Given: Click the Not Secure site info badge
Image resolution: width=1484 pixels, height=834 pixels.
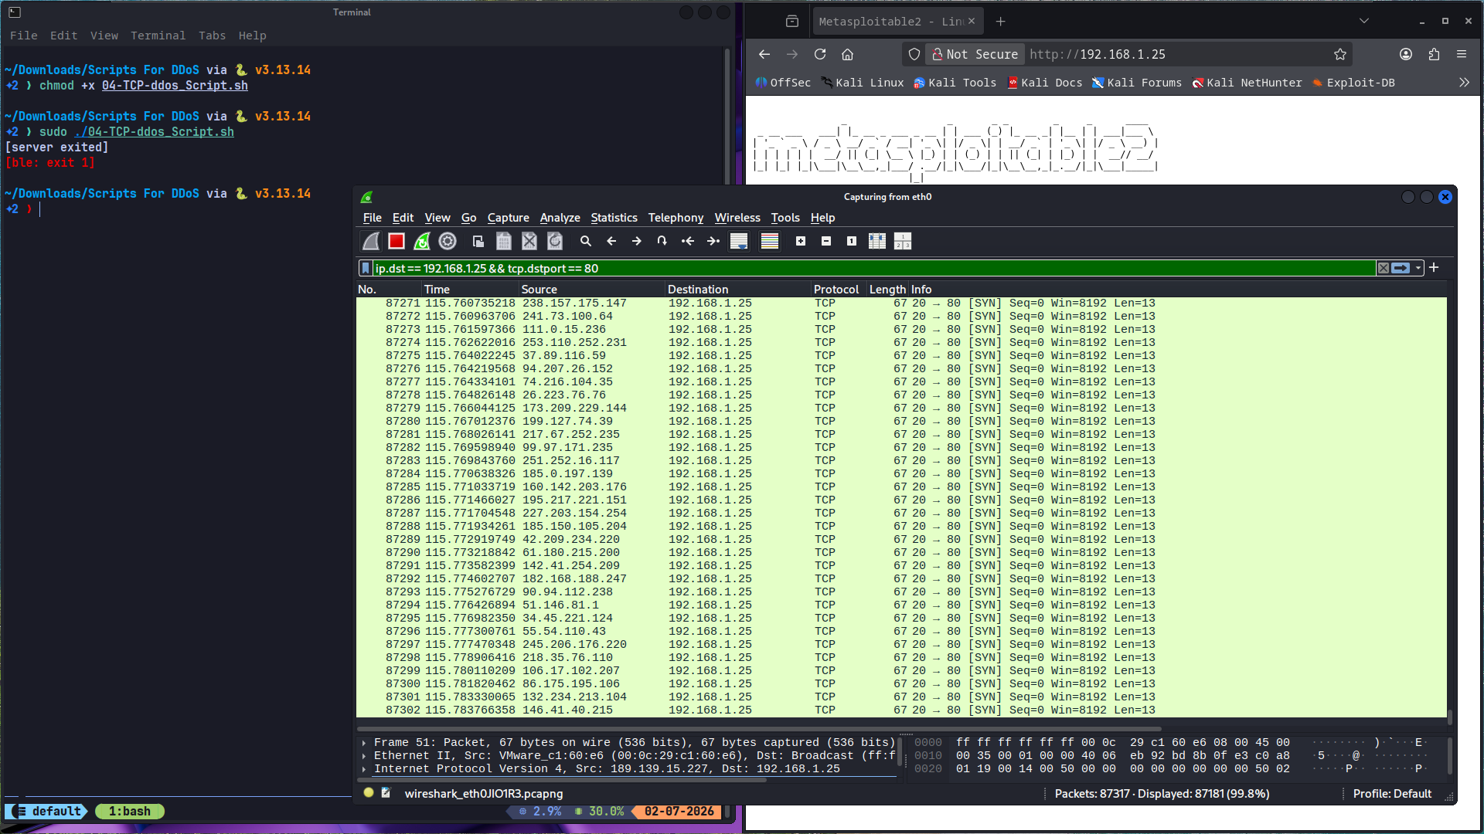Looking at the screenshot, I should 975,54.
